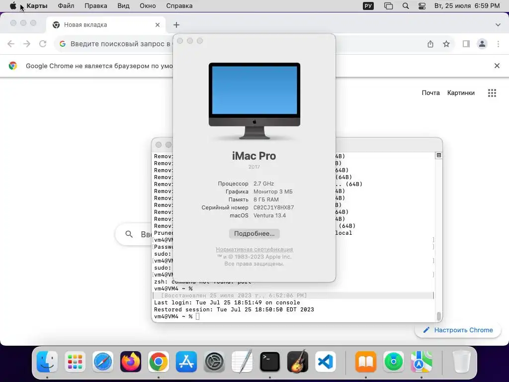This screenshot has height=382, width=509.
Task: Open Spotlight search in menu bar
Action: tap(406, 6)
